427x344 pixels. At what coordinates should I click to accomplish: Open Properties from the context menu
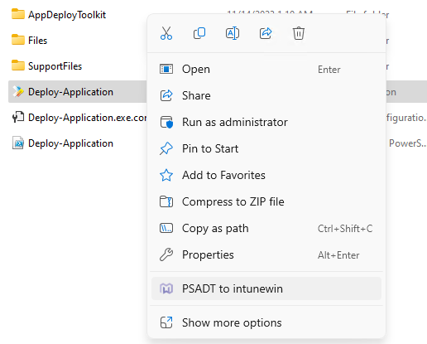tap(266, 254)
